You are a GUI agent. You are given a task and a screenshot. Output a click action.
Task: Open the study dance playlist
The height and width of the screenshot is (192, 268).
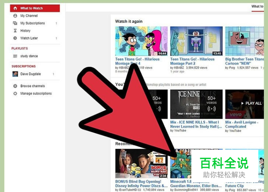(x=29, y=56)
